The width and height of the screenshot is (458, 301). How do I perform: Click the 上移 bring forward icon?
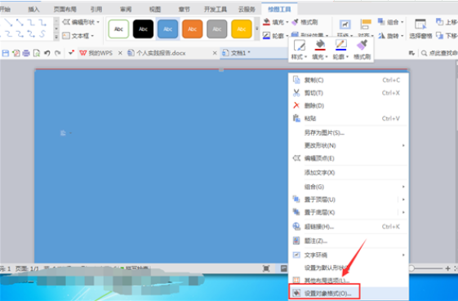point(440,22)
